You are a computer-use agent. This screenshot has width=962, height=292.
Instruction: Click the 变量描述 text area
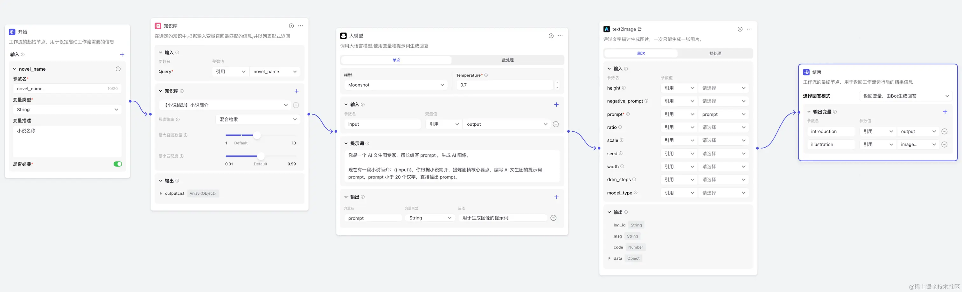67,142
